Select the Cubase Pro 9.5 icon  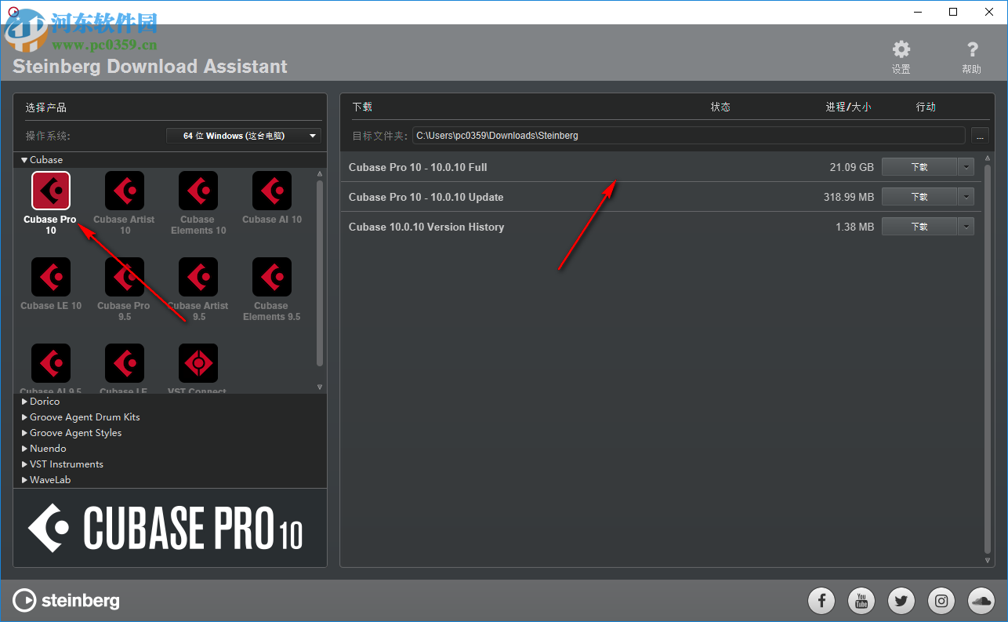pos(124,276)
